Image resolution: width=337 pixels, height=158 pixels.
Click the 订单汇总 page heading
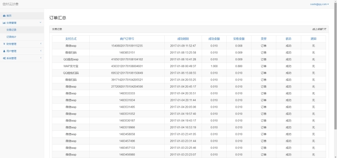pos(58,18)
